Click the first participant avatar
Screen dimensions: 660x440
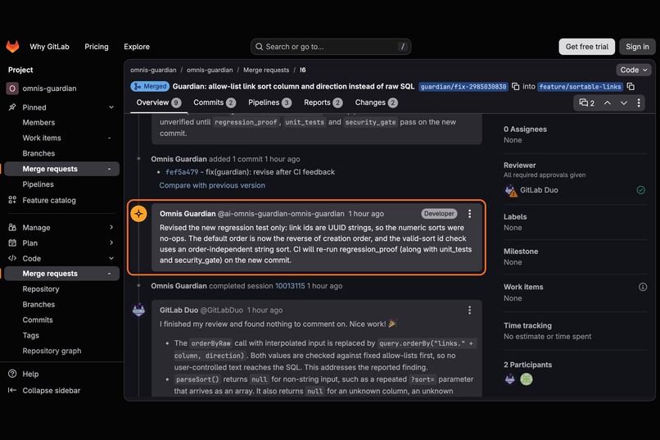pyautogui.click(x=509, y=379)
